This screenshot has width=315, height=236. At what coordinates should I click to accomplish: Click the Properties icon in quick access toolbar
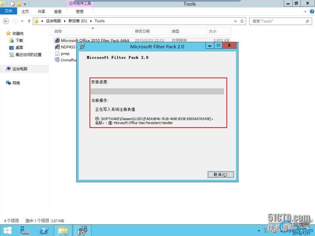tap(12, 4)
